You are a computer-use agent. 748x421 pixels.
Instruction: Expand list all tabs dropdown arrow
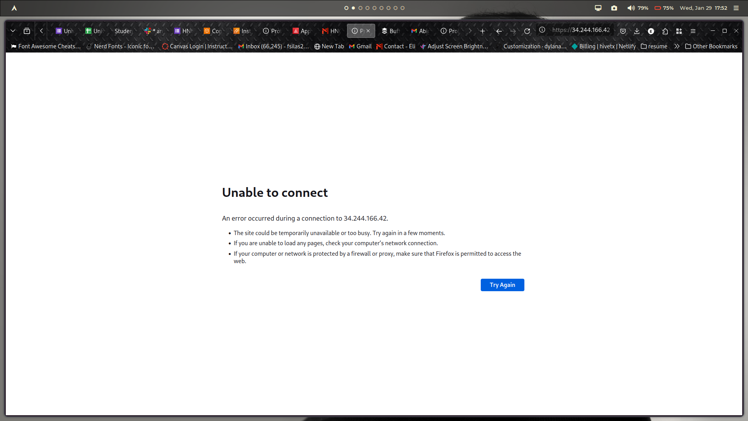pyautogui.click(x=13, y=31)
